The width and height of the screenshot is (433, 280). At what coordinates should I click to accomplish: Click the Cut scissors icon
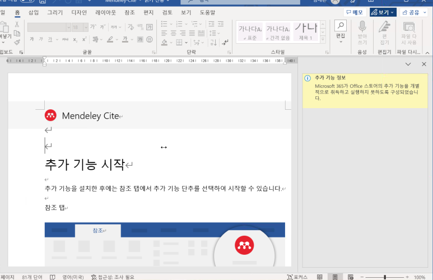pyautogui.click(x=17, y=24)
